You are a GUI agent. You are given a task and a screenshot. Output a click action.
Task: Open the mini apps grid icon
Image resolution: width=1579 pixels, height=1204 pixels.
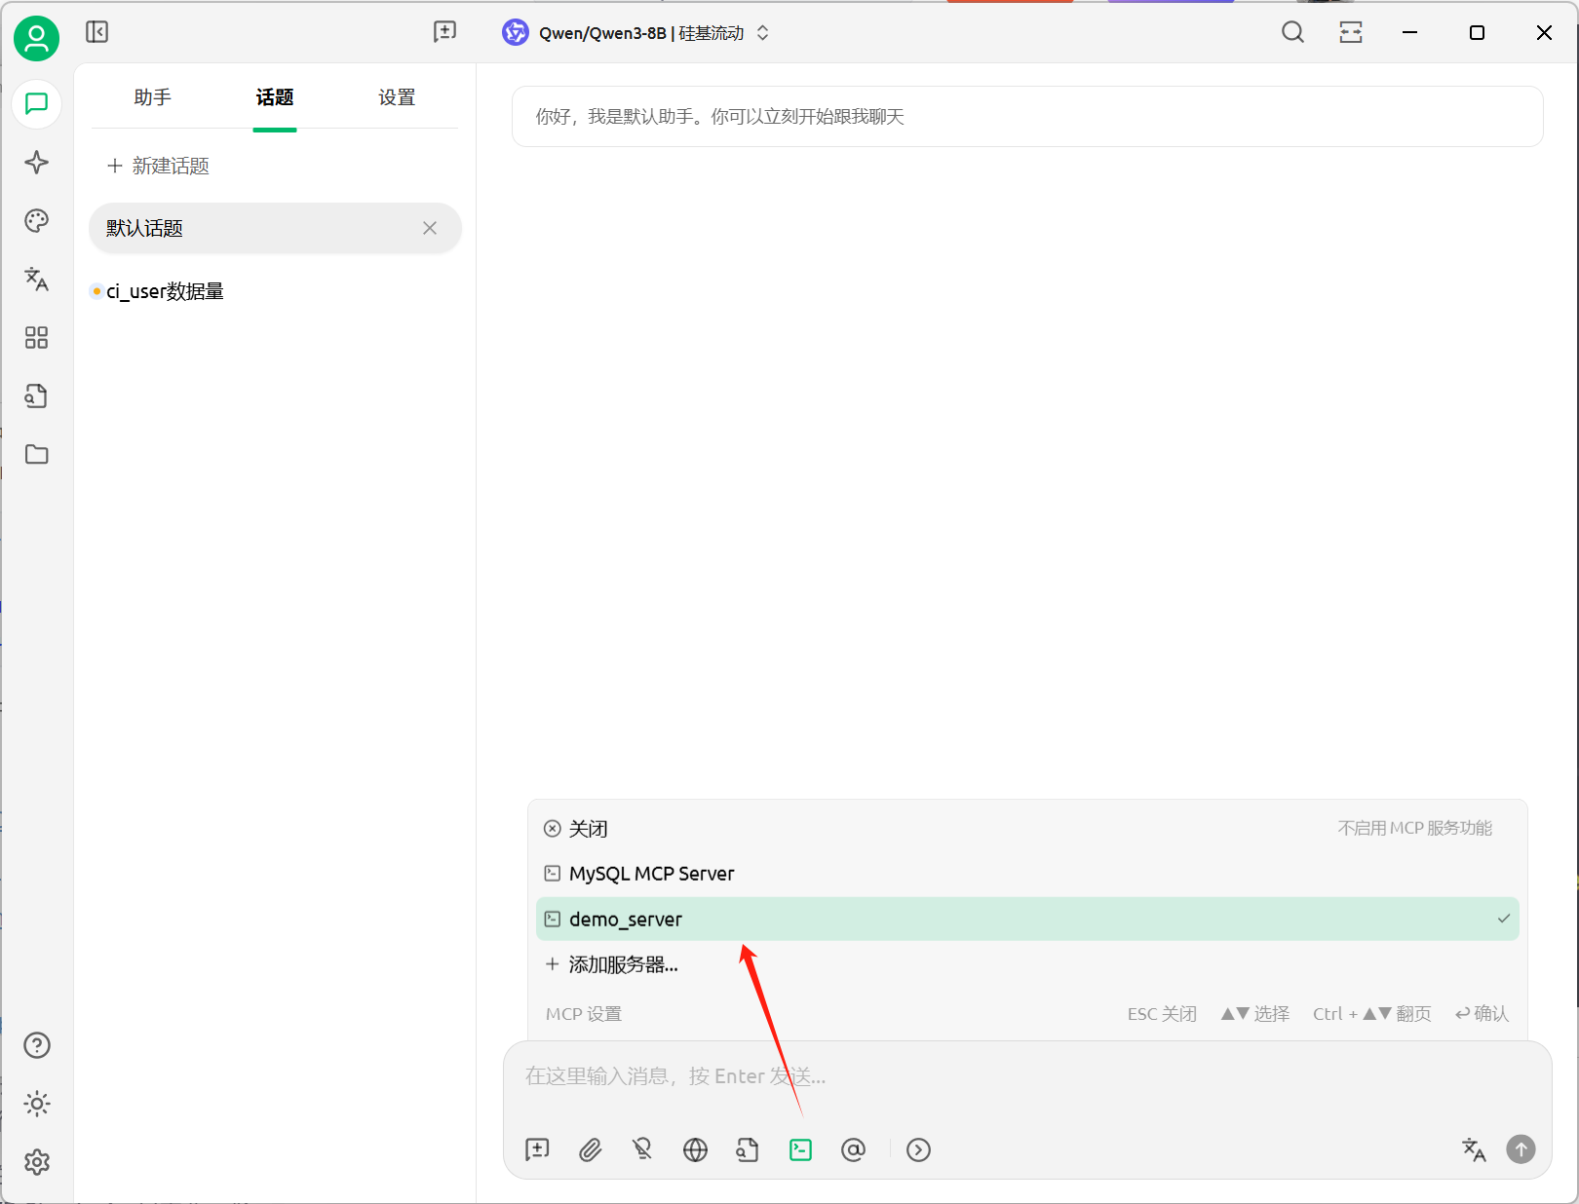[x=37, y=338]
